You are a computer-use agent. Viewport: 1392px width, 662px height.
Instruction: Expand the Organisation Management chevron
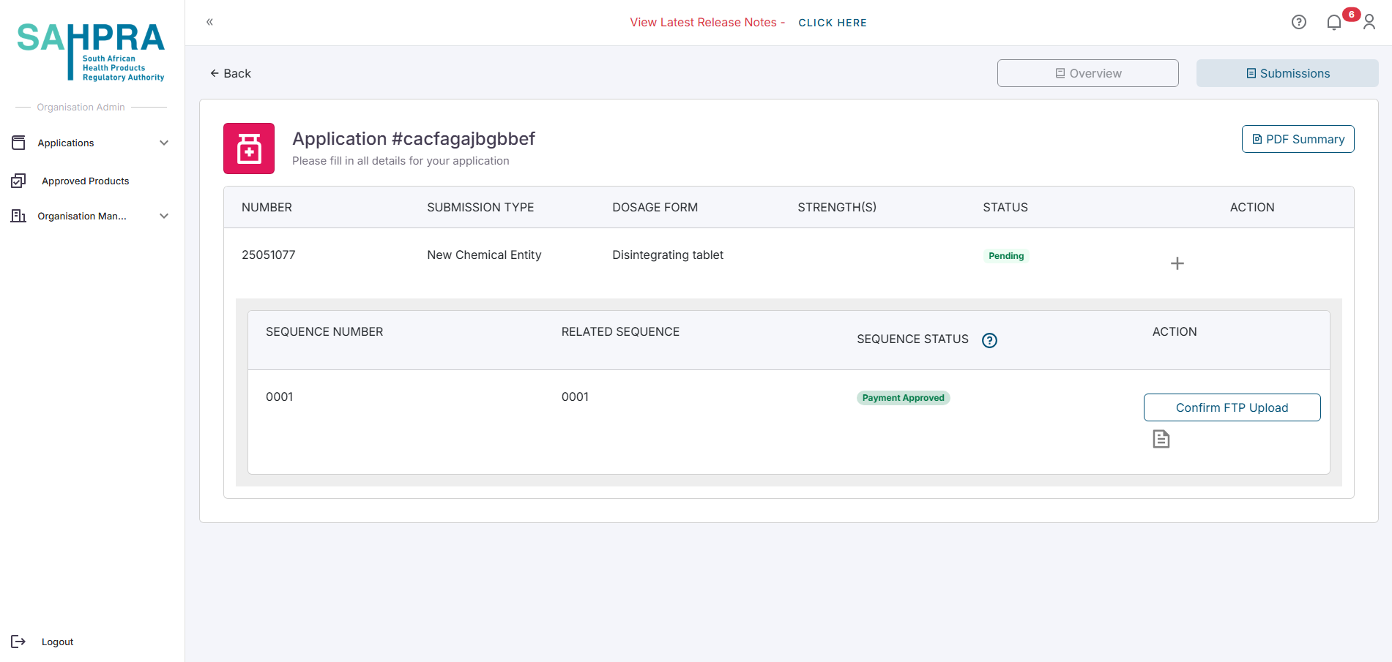coord(164,217)
